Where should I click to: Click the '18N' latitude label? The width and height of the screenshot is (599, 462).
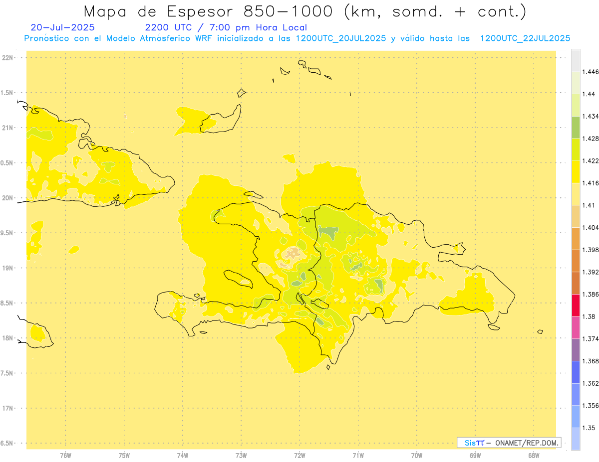pyautogui.click(x=7, y=338)
